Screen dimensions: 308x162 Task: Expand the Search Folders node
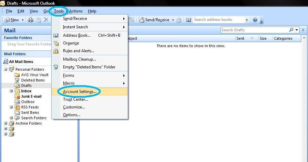pyautogui.click(x=11, y=118)
